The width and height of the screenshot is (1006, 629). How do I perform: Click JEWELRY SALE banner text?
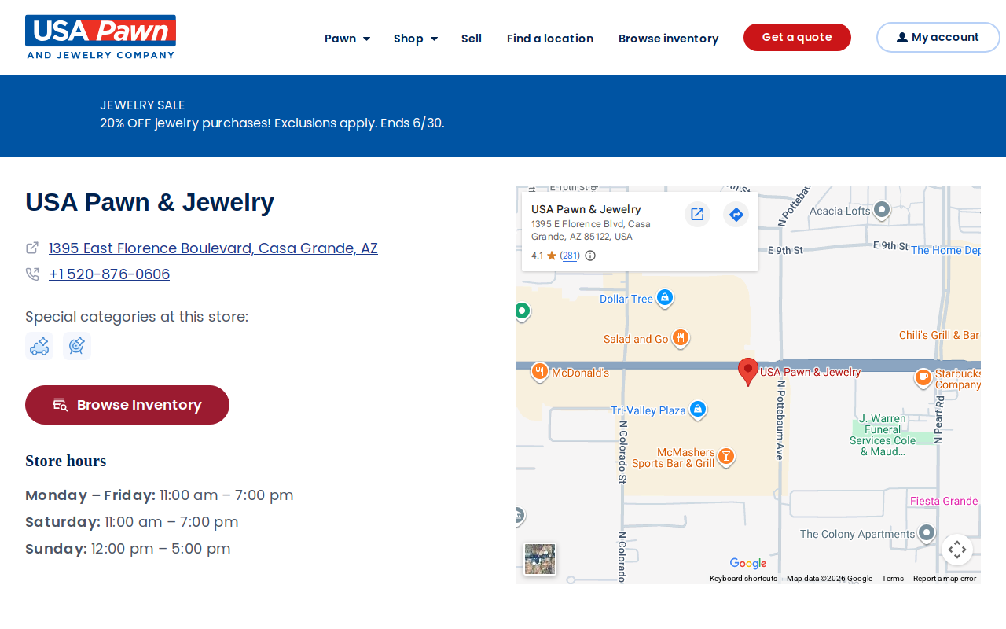click(142, 105)
